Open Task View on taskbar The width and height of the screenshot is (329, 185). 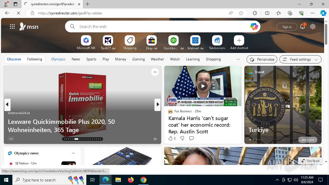pos(93,180)
